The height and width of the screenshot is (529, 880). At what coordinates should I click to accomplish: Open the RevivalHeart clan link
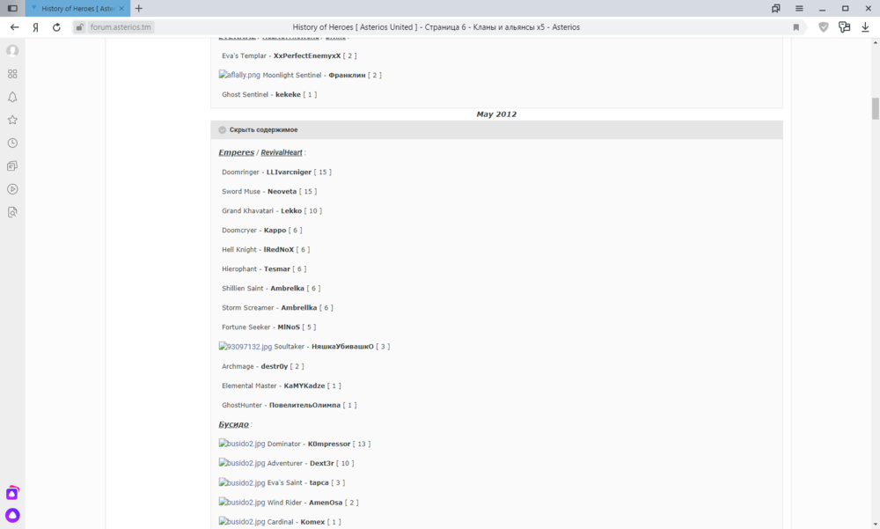click(282, 152)
